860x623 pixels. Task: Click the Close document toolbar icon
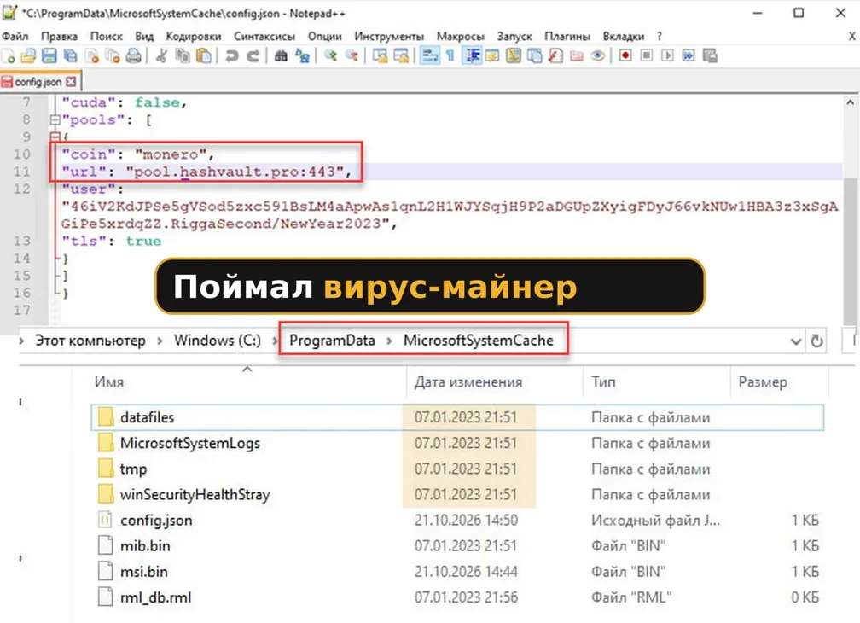[x=91, y=56]
